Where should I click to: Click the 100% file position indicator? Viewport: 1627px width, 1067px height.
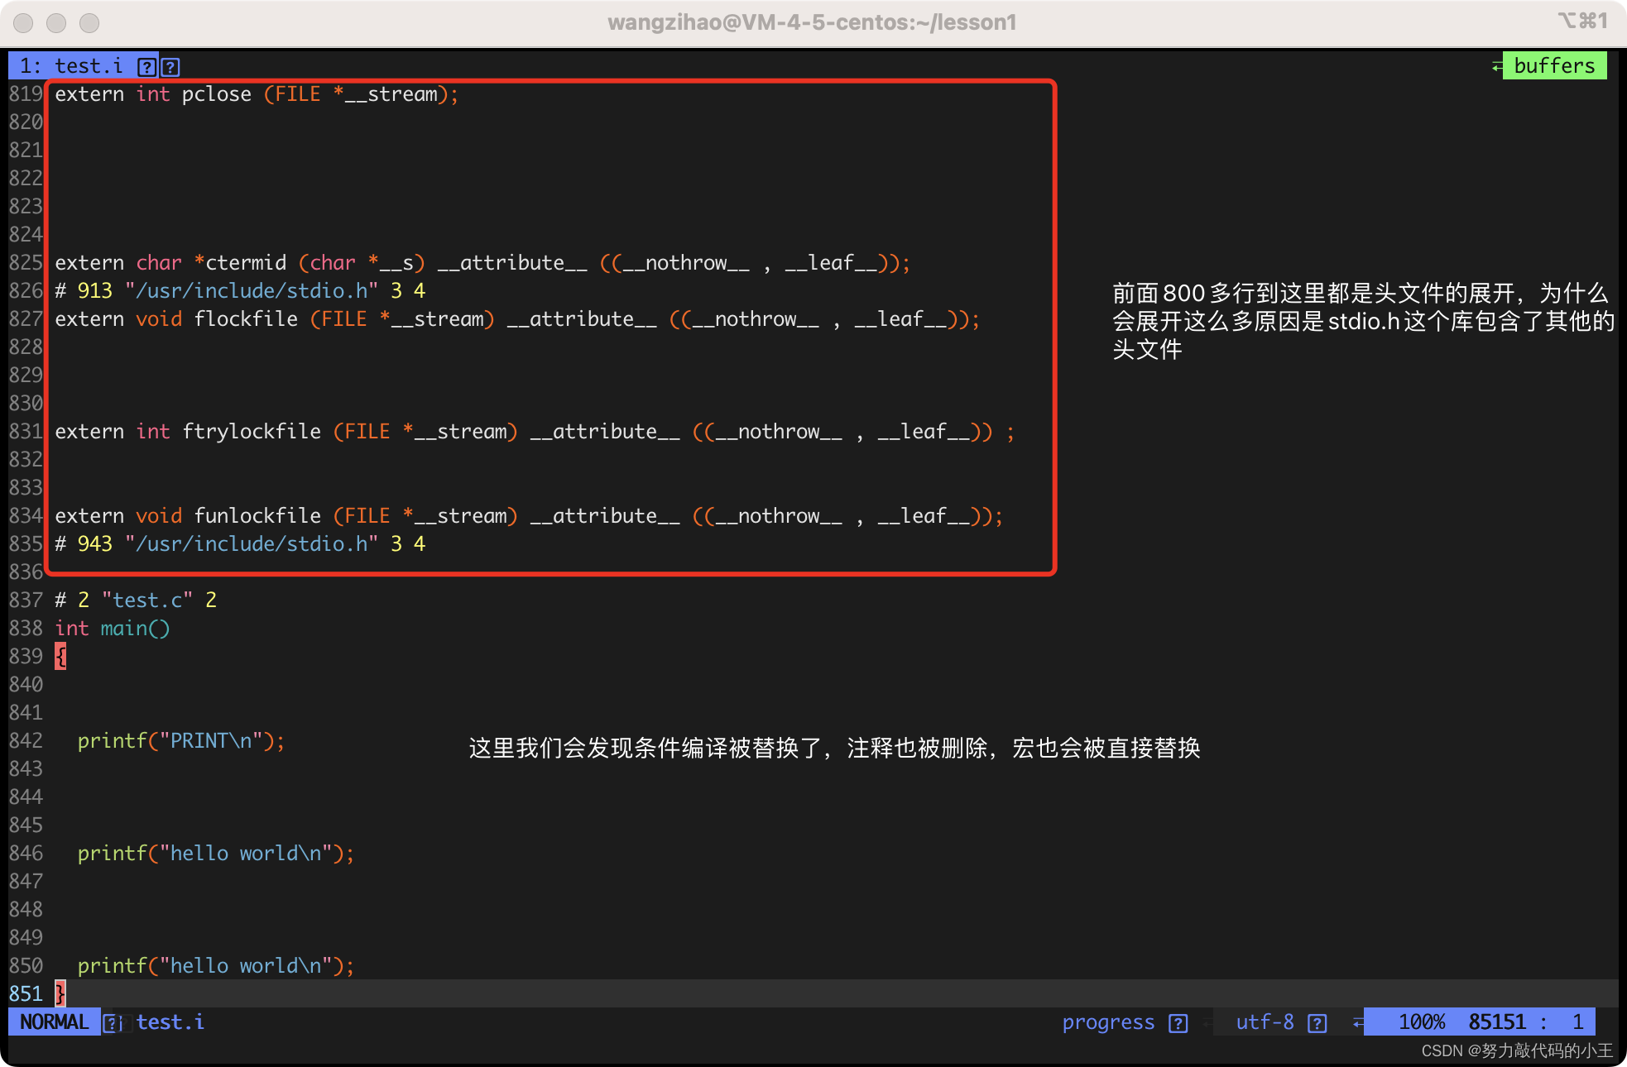[x=1421, y=1022]
